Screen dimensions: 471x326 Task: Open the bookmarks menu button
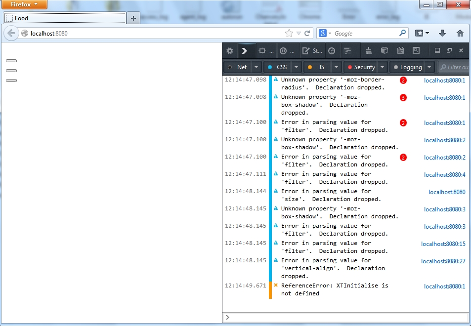click(x=422, y=33)
